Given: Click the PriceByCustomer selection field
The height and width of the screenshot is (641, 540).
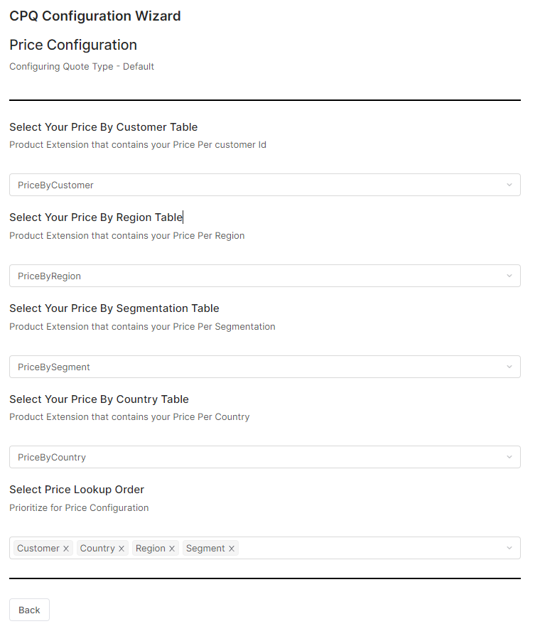Looking at the screenshot, I should pos(256,185).
